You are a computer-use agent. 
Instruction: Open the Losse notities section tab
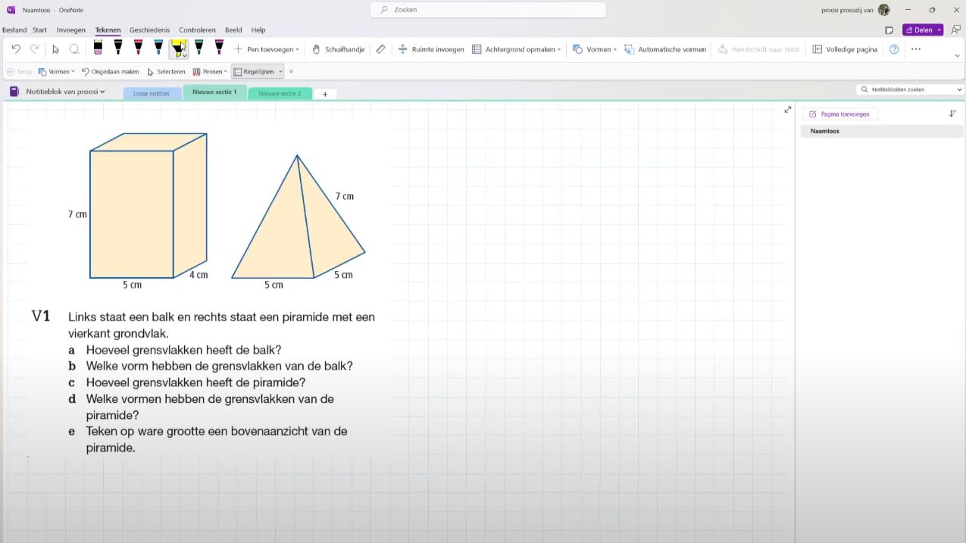pos(152,93)
